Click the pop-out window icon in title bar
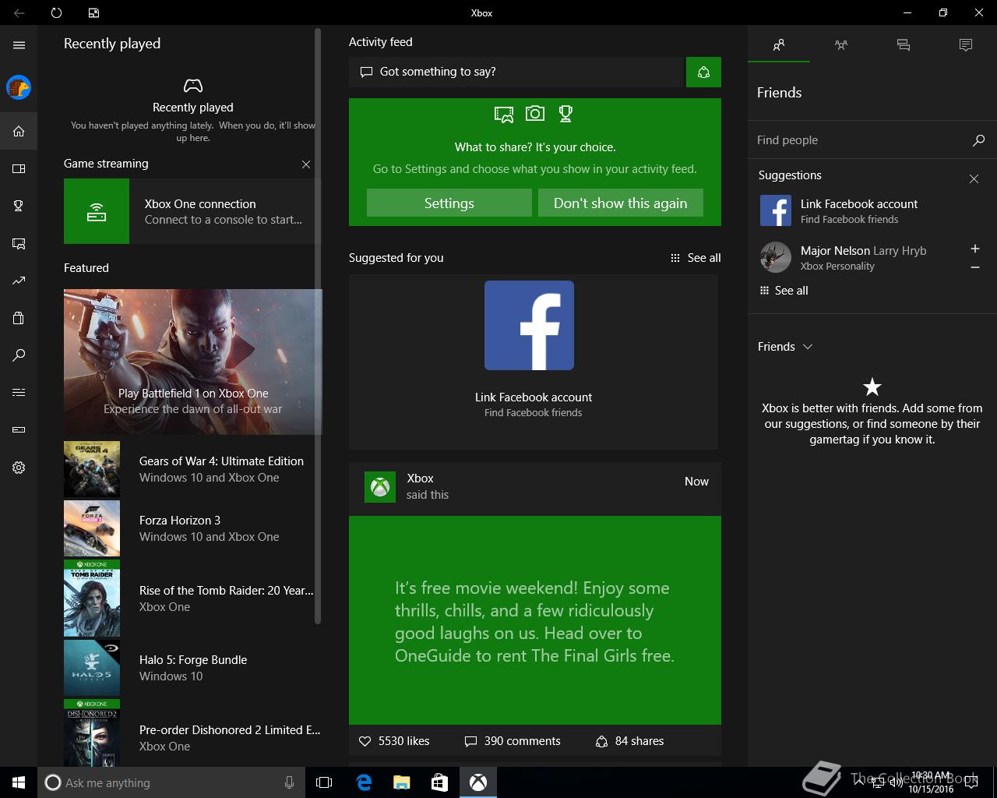 coord(93,12)
